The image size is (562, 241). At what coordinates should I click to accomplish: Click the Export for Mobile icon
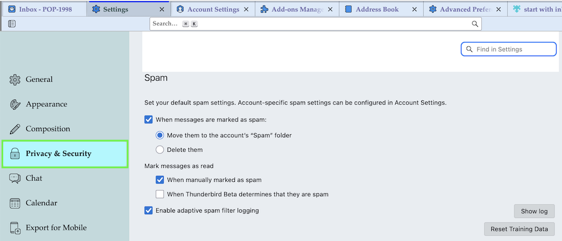(15, 228)
